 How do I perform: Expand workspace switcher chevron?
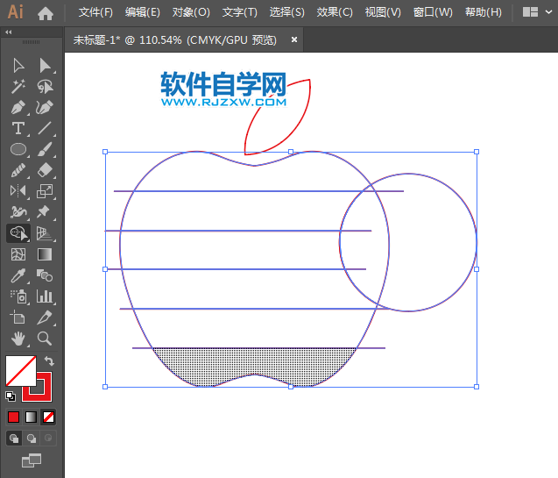click(x=548, y=12)
